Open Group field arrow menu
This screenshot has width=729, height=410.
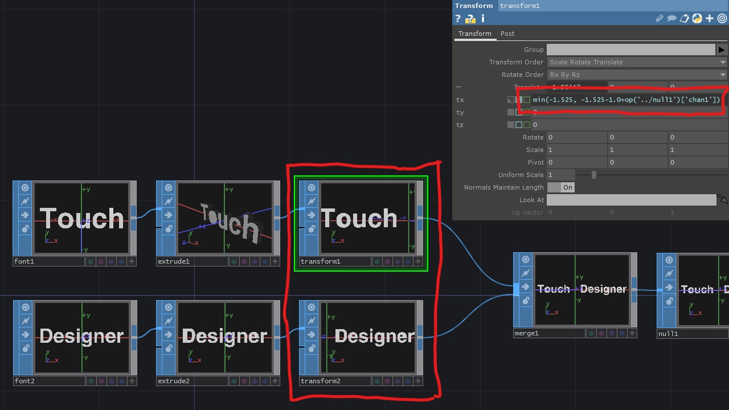point(722,50)
